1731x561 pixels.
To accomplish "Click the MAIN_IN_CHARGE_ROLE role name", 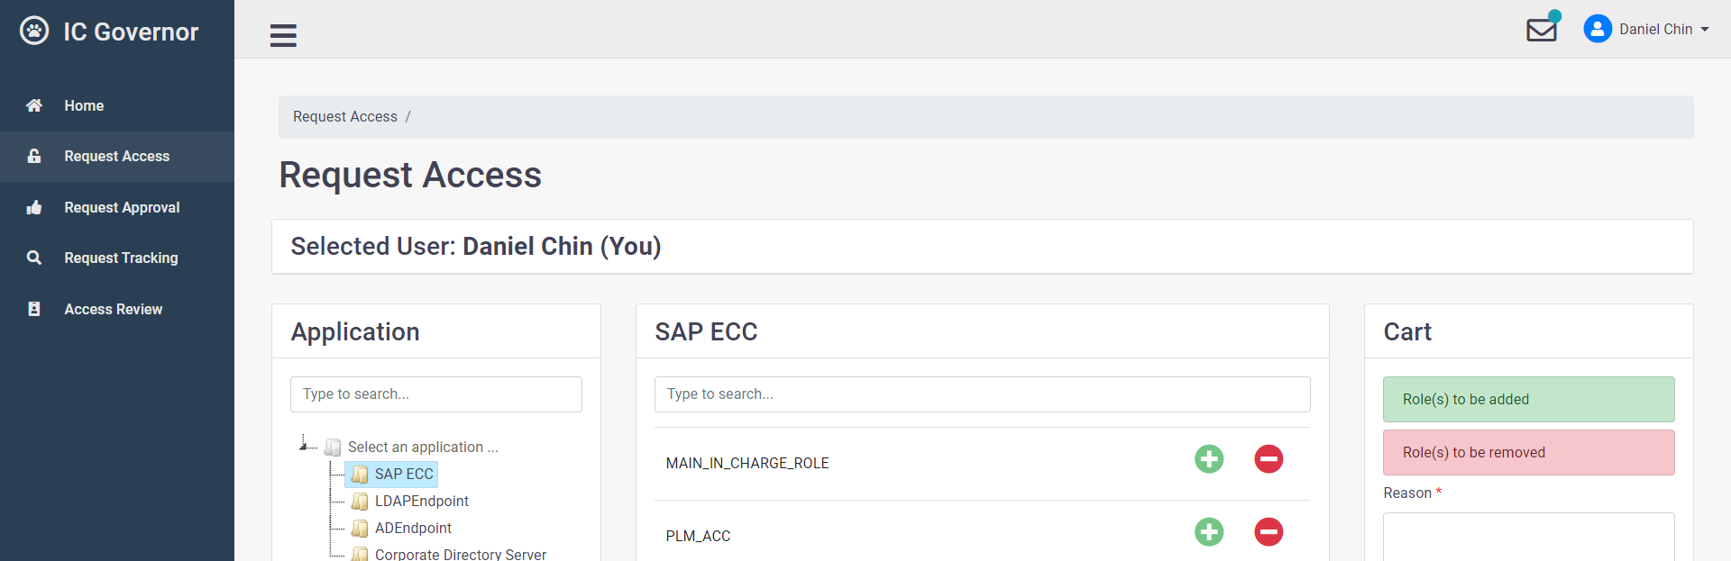I will [x=747, y=464].
